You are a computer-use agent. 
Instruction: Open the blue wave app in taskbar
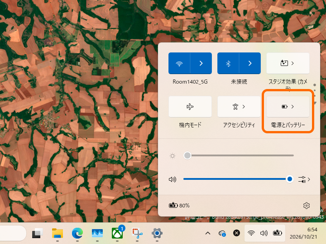coord(97,234)
